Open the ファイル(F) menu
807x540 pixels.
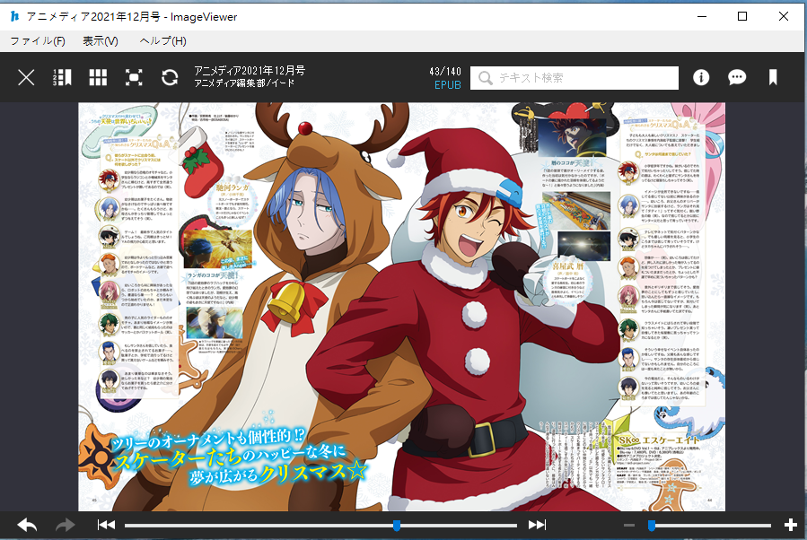pyautogui.click(x=38, y=41)
